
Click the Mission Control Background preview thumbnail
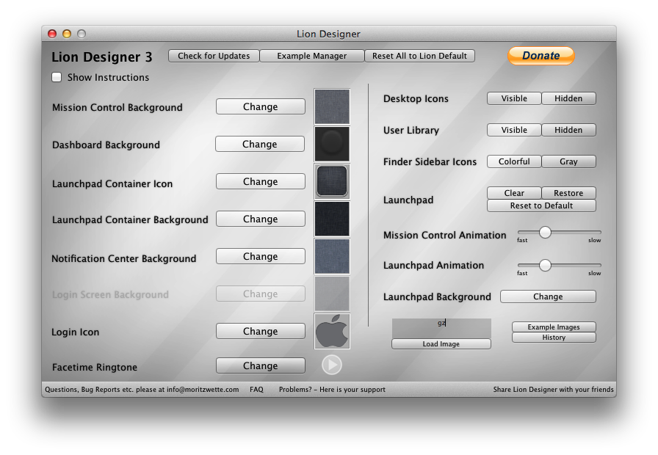pyautogui.click(x=332, y=106)
